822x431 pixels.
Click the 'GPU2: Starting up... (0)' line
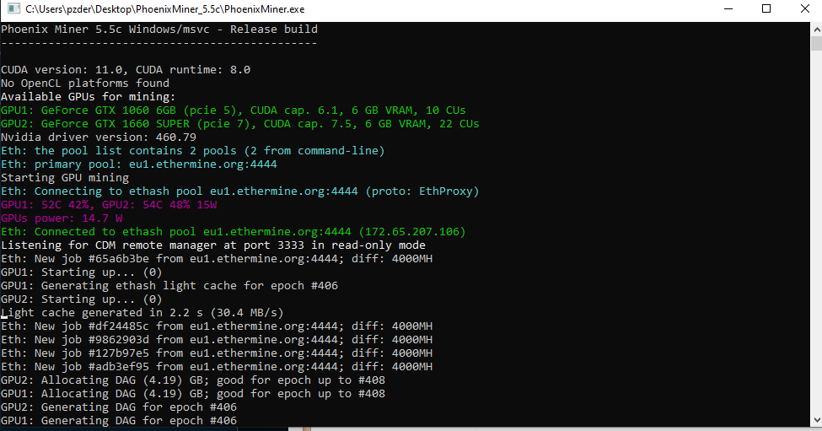(x=81, y=299)
